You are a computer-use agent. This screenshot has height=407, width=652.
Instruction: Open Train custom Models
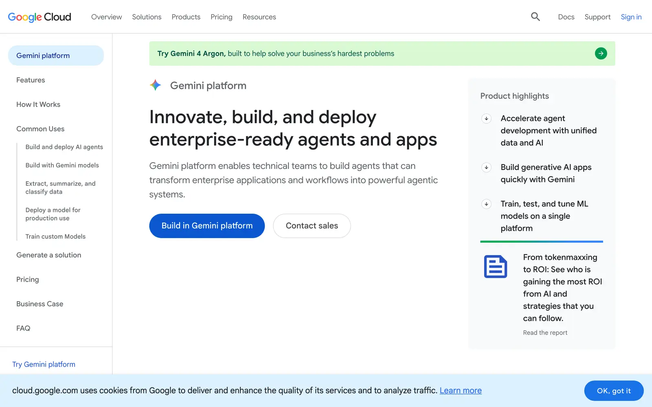[55, 236]
